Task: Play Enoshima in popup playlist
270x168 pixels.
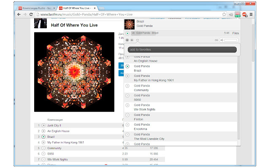Action: [127, 125]
